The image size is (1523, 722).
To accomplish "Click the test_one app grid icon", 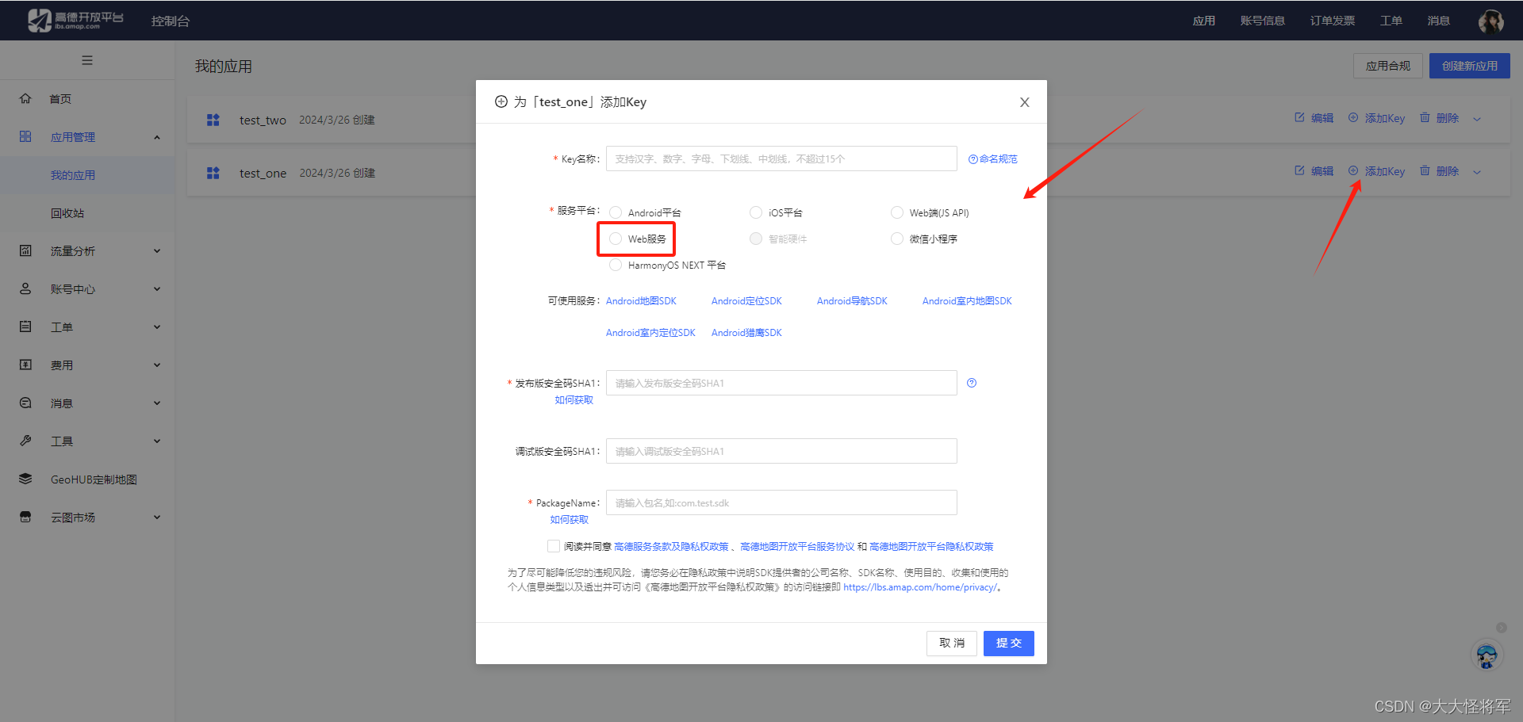I will coord(213,173).
